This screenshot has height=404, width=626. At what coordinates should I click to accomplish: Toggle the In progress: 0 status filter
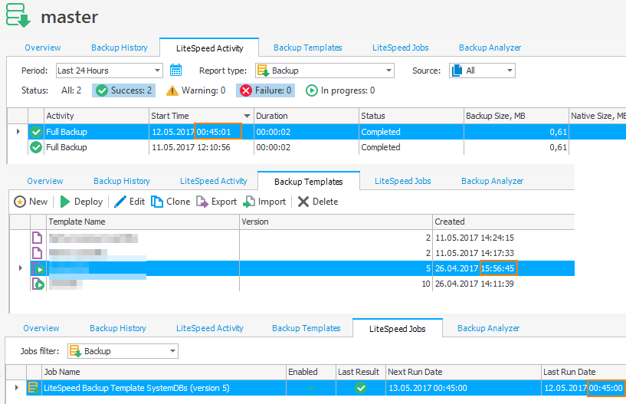[x=340, y=90]
